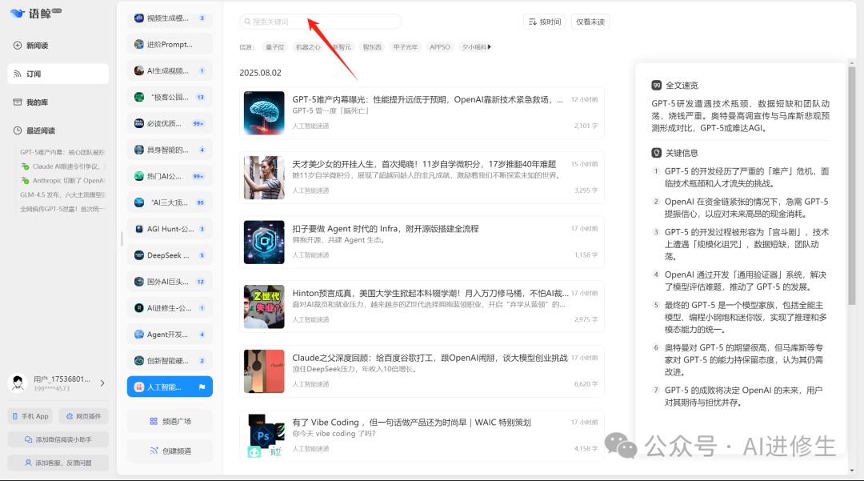Expand user account chevron arrow
The height and width of the screenshot is (481, 864).
pyautogui.click(x=102, y=383)
